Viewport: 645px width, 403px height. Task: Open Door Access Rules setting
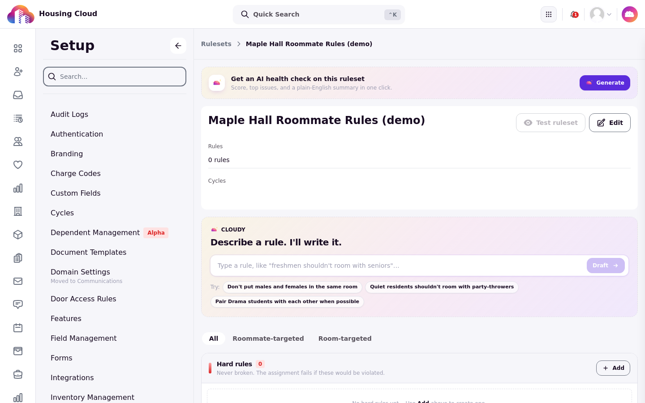83,299
